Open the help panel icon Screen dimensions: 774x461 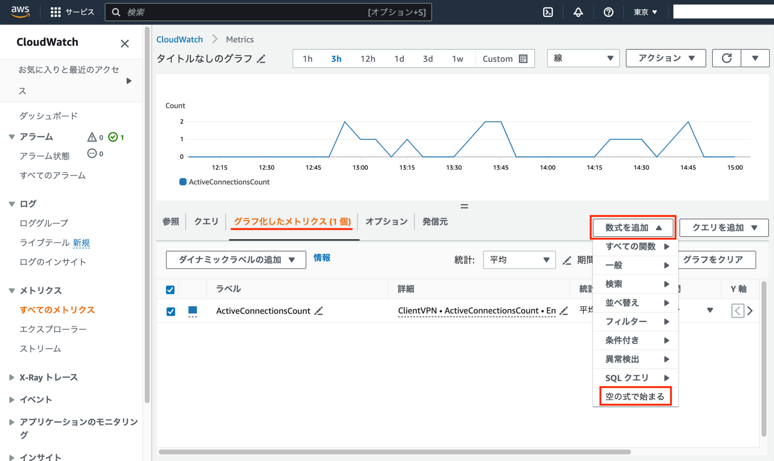(x=608, y=12)
